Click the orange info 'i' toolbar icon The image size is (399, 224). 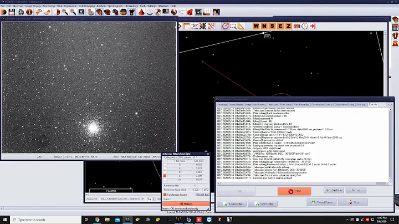[29, 12]
